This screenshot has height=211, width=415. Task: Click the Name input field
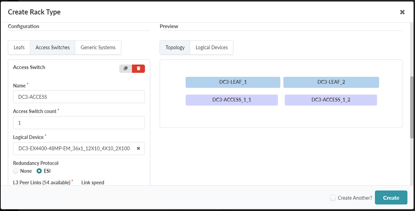(79, 97)
